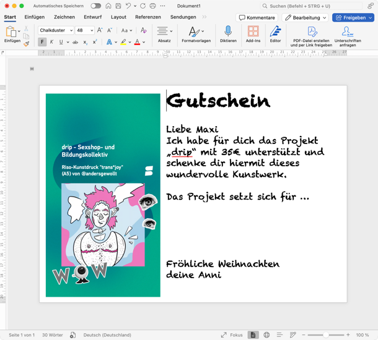The width and height of the screenshot is (378, 340).
Task: Launch the Editor tool
Action: (x=275, y=32)
